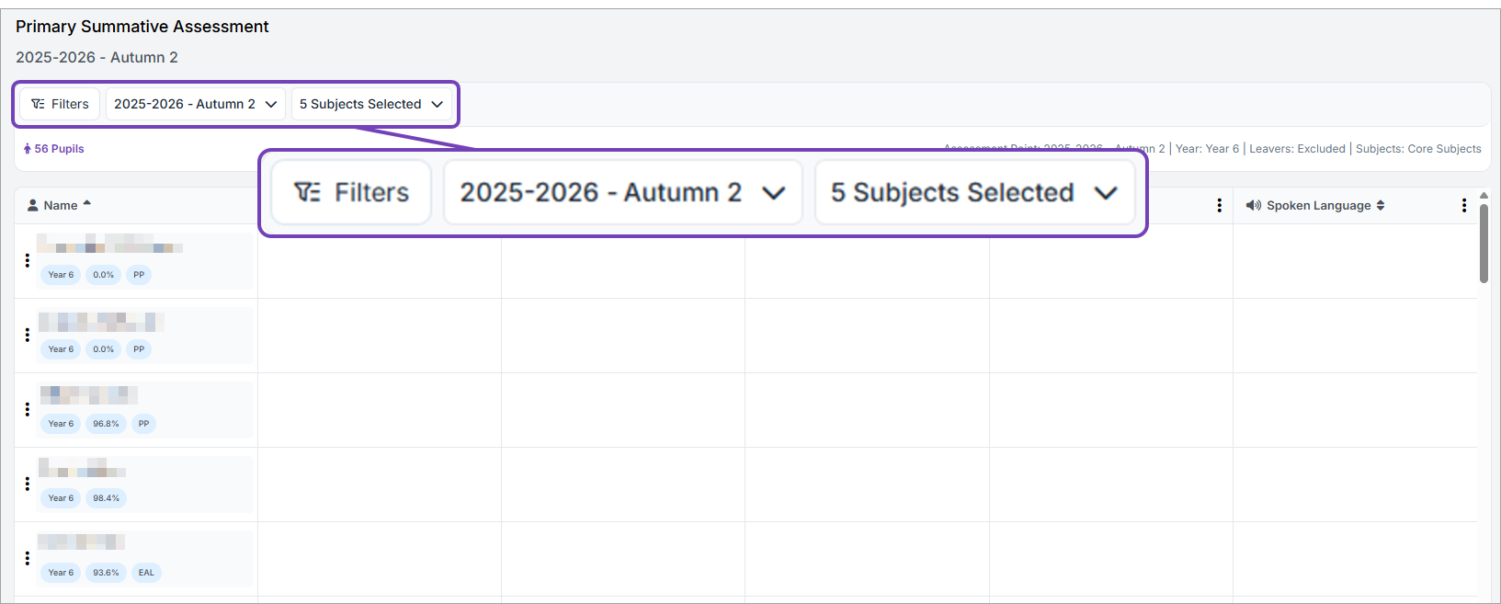Click the EAL tag on the 93.6% pupil
The width and height of the screenshot is (1501, 604).
[146, 573]
